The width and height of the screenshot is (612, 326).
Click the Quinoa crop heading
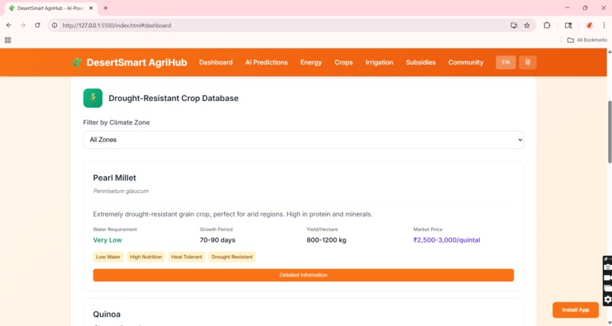point(106,315)
